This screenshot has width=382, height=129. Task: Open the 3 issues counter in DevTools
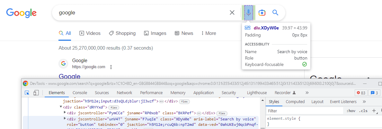[x=374, y=93]
